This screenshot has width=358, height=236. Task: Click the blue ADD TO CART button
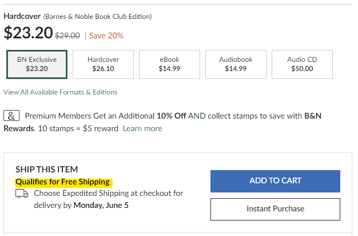click(275, 181)
